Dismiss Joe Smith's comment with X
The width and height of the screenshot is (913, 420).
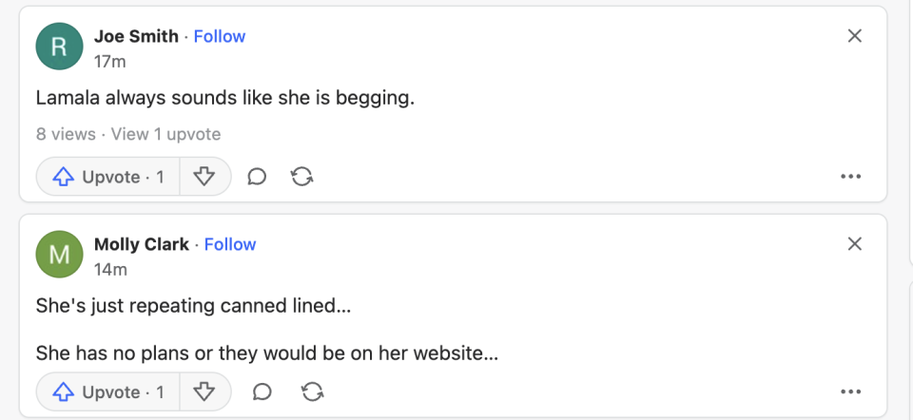click(x=855, y=36)
